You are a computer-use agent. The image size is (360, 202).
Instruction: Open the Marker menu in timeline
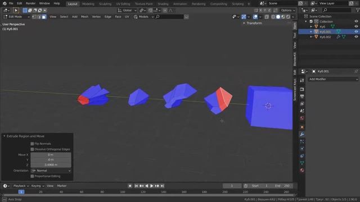coord(62,186)
